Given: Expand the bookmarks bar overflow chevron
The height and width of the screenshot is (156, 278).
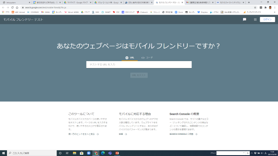Looking at the screenshot, I should point(275,12).
